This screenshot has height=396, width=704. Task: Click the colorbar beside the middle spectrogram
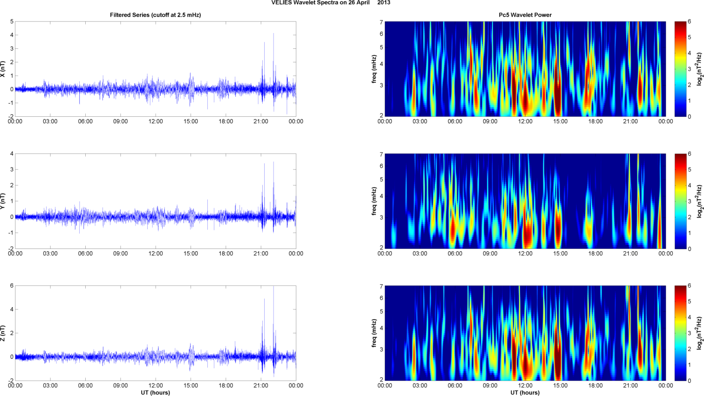pos(681,201)
